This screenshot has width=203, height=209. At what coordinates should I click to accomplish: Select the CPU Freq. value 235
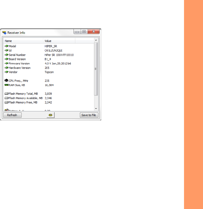[47, 81]
